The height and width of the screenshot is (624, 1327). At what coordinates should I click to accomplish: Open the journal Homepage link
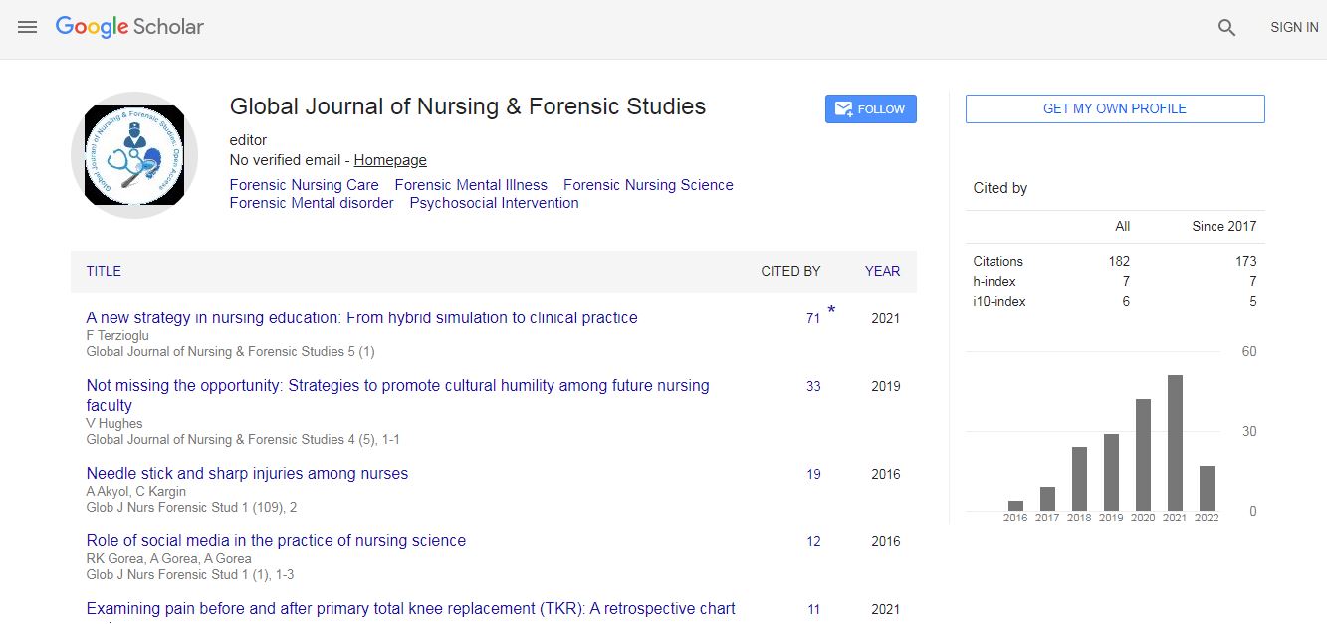point(390,160)
